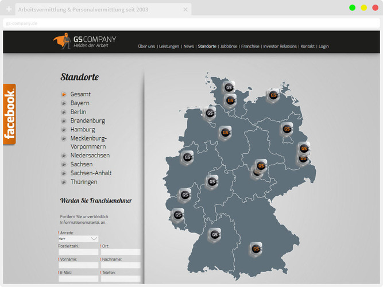Close the Arbeitsvermittlung browser tab
383x287 pixels.
(x=185, y=10)
